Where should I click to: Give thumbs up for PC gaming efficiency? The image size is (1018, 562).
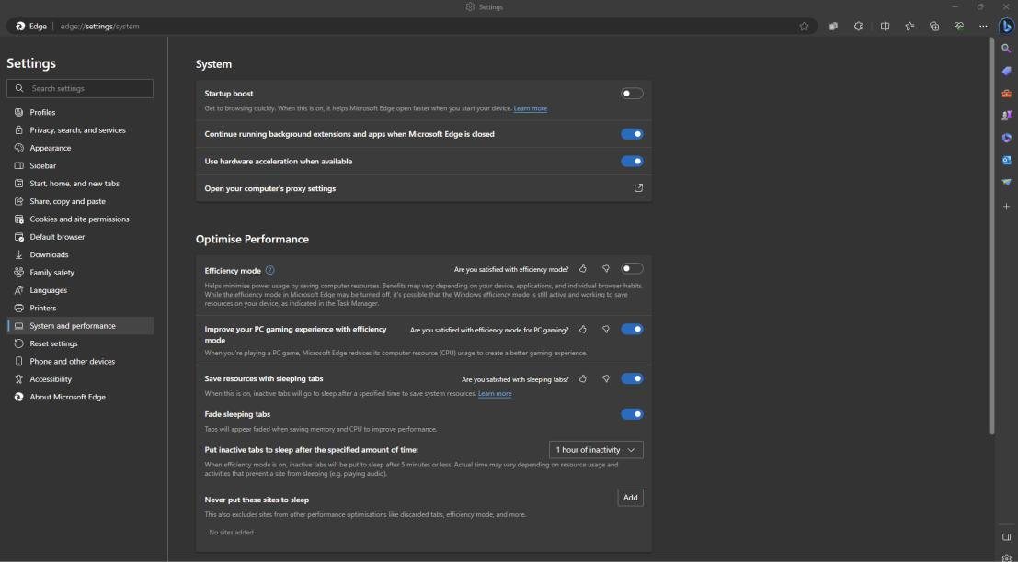[582, 330]
